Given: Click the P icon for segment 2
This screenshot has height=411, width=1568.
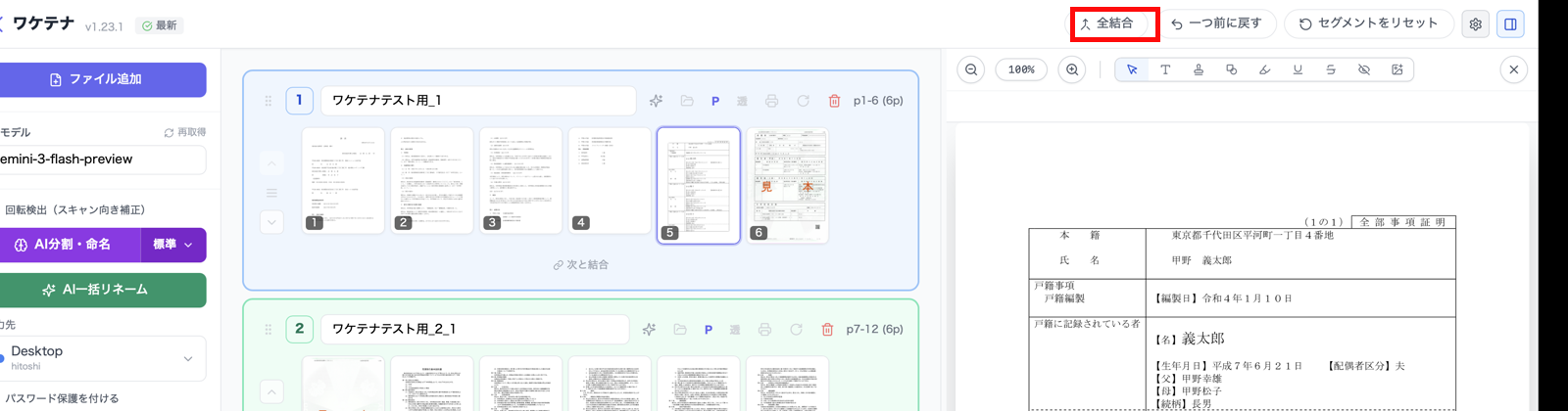Looking at the screenshot, I should point(709,330).
